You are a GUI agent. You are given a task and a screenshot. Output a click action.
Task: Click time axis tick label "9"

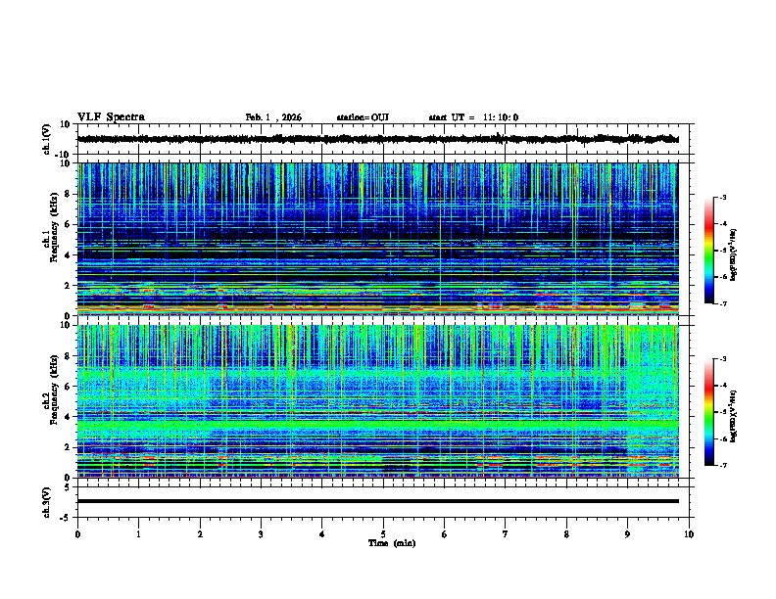[x=627, y=534]
